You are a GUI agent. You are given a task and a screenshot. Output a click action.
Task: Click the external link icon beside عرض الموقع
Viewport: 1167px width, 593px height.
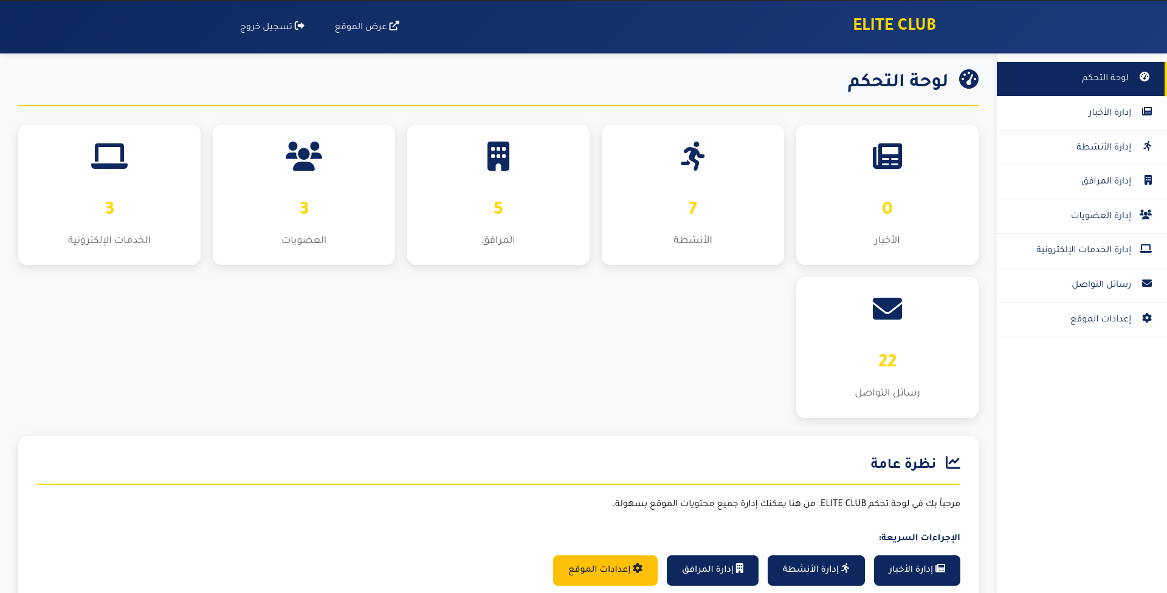(394, 26)
